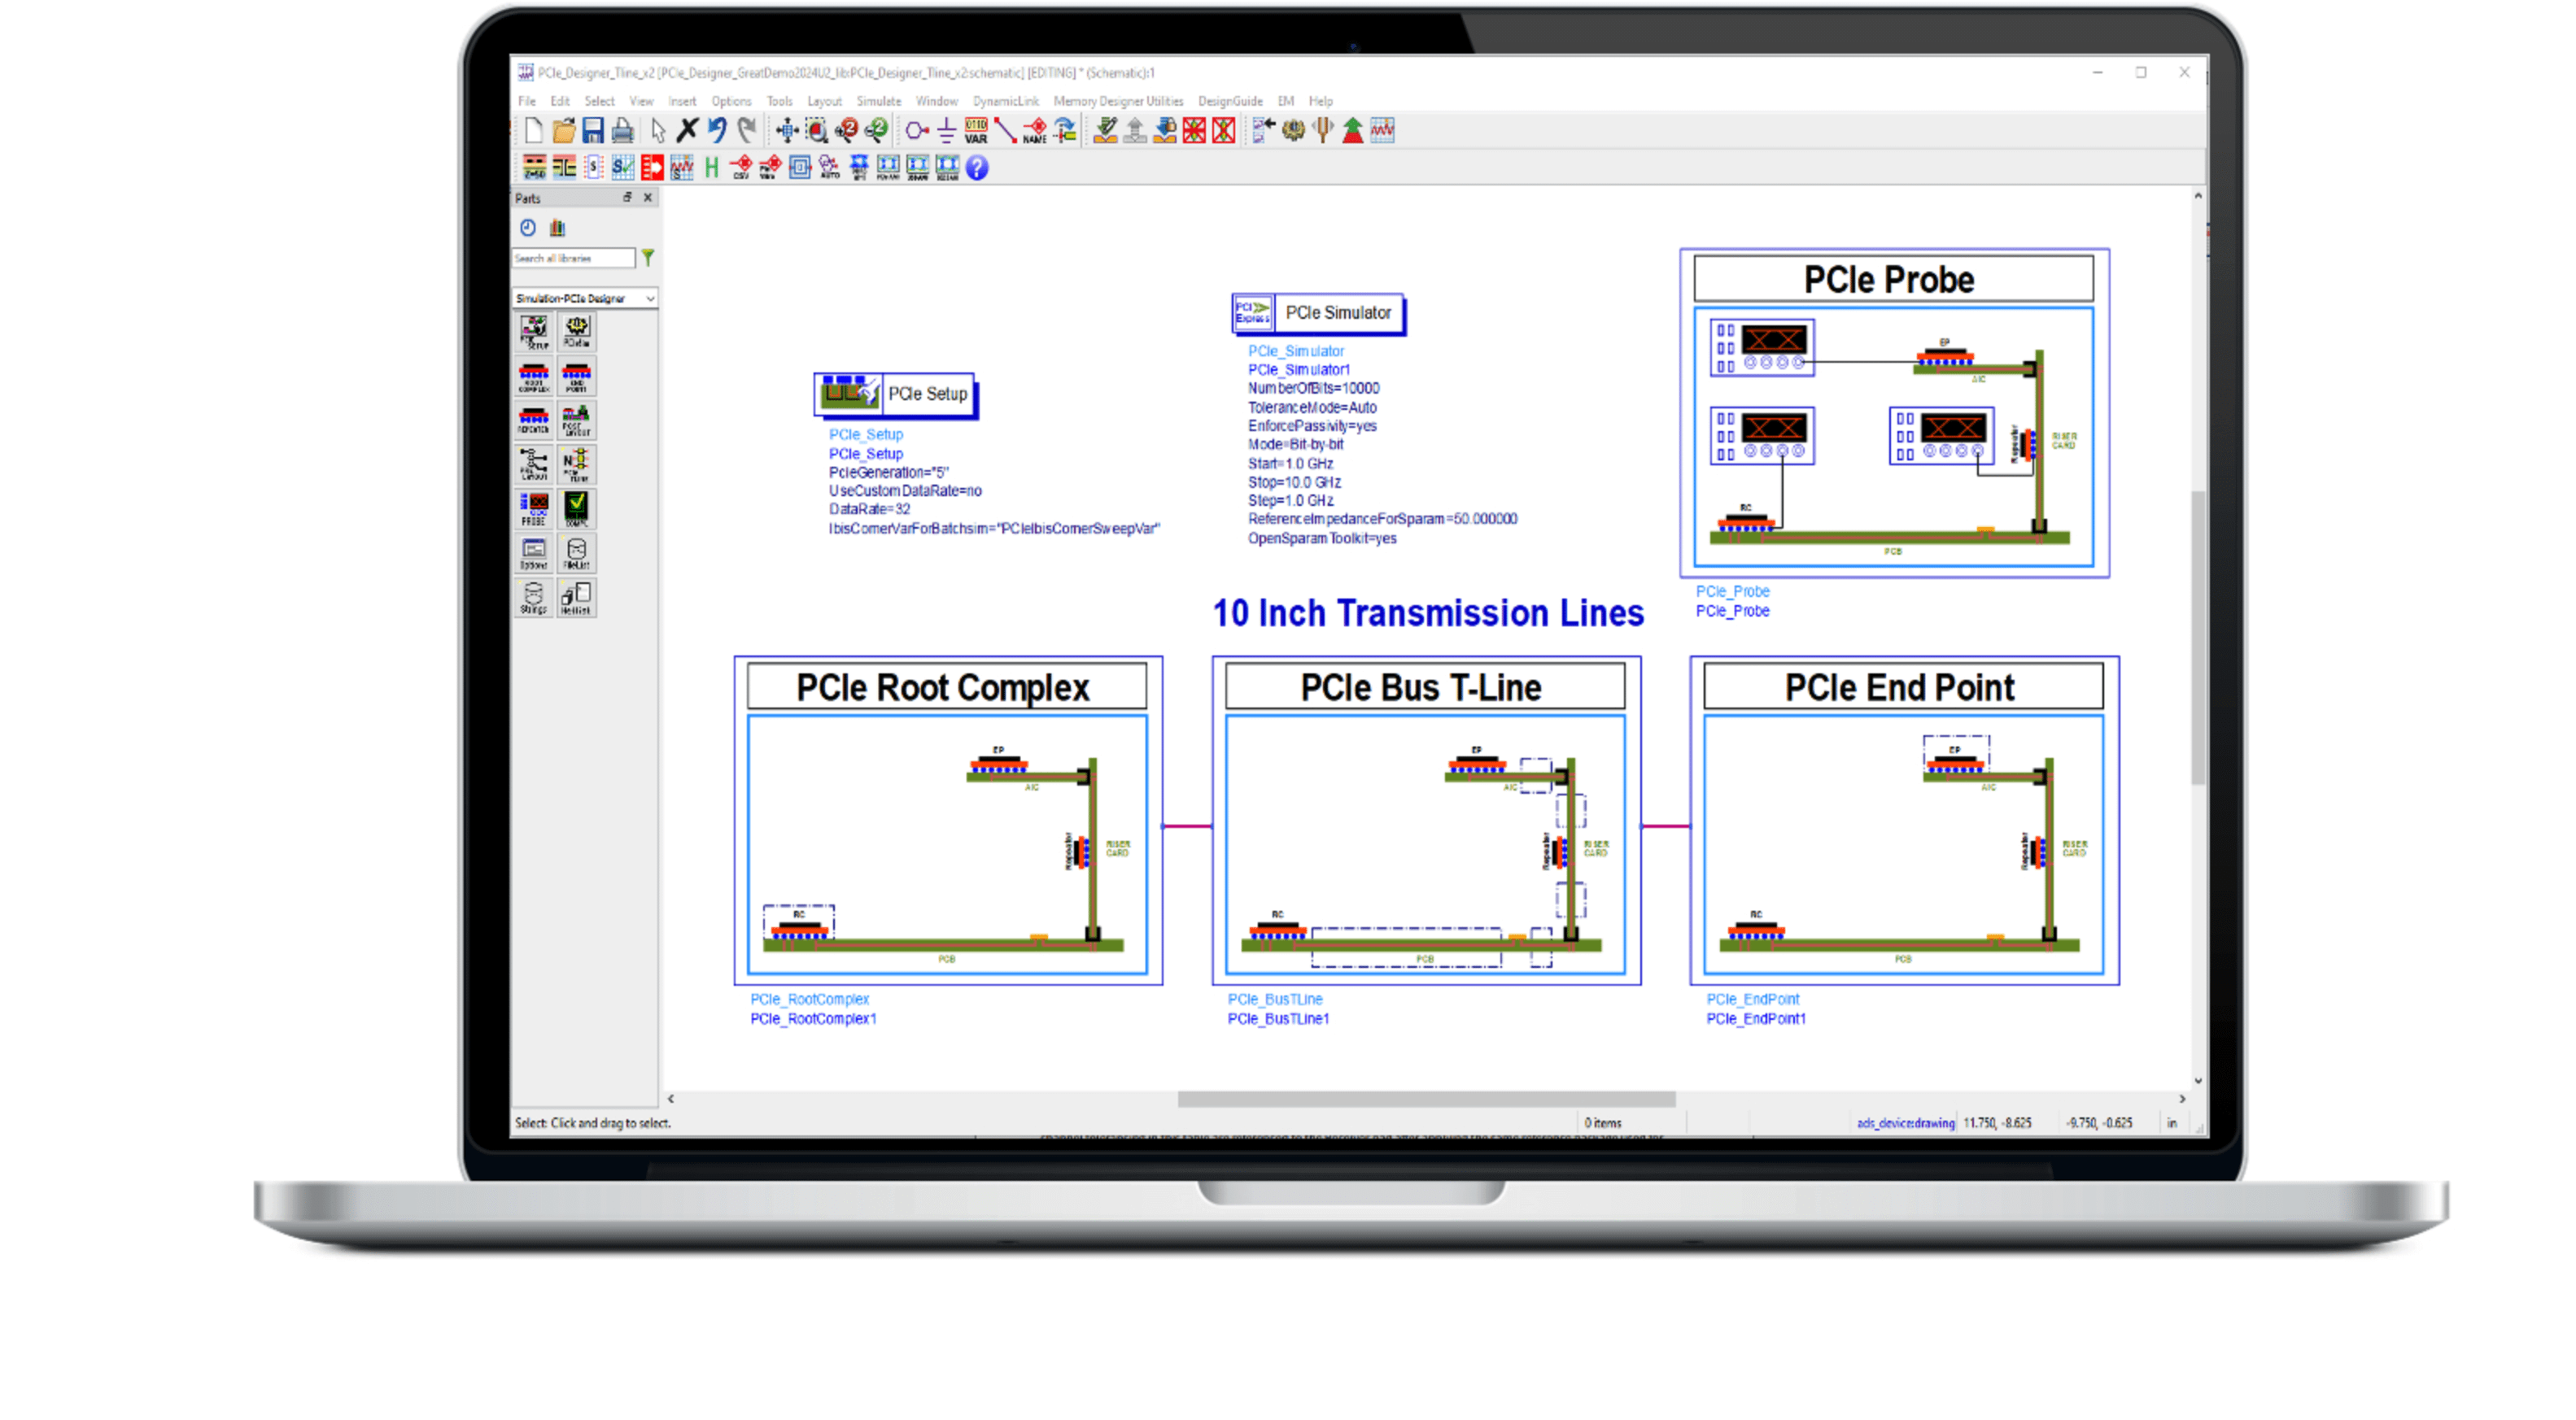The image size is (2576, 1420).
Task: Select the End Point part in palette
Action: [x=576, y=377]
